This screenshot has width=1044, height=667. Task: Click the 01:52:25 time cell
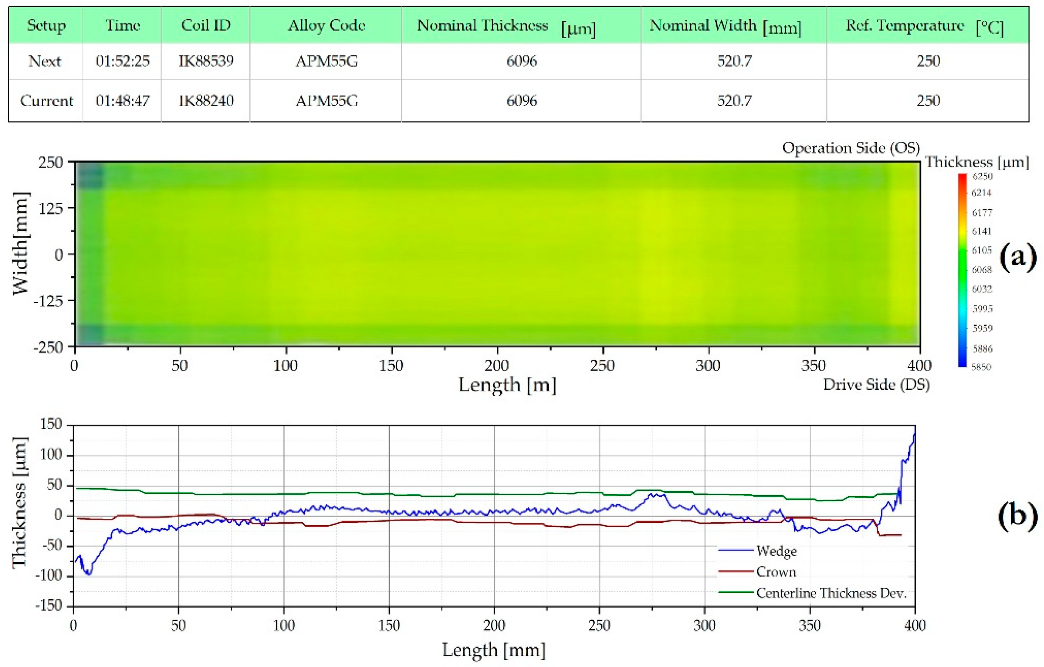123,61
